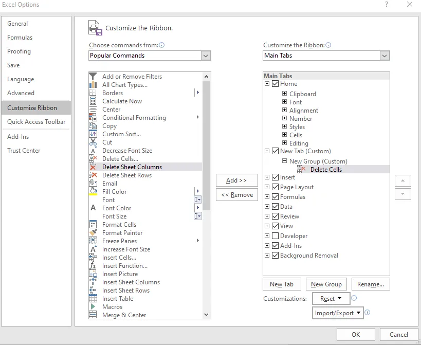Screen dimensions: 421x345
Task: Click the commands list scroll down arrow
Action: pos(206,314)
